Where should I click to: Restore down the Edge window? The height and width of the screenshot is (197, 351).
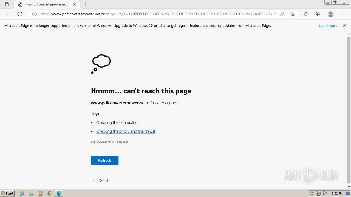335,2
